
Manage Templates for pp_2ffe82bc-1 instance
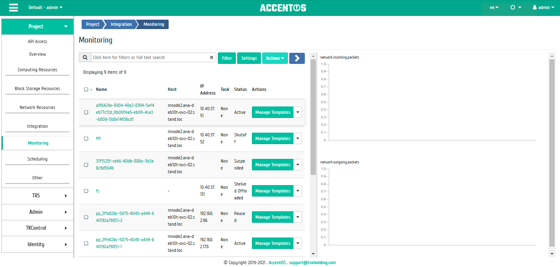coord(273,243)
